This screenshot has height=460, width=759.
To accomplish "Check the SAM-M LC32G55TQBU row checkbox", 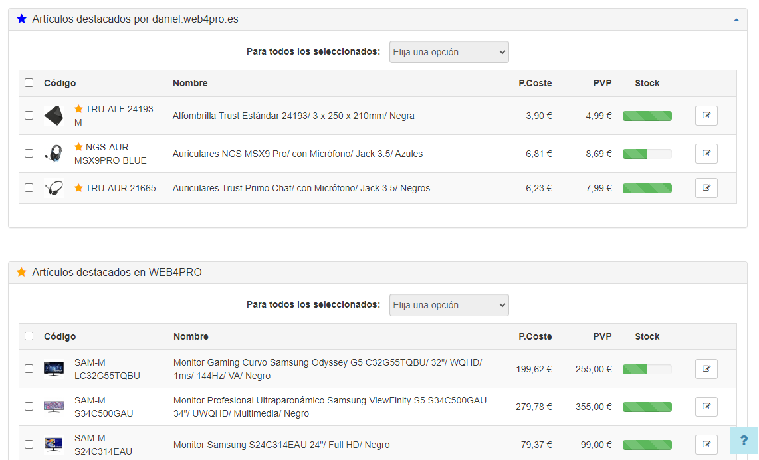I will (29, 368).
